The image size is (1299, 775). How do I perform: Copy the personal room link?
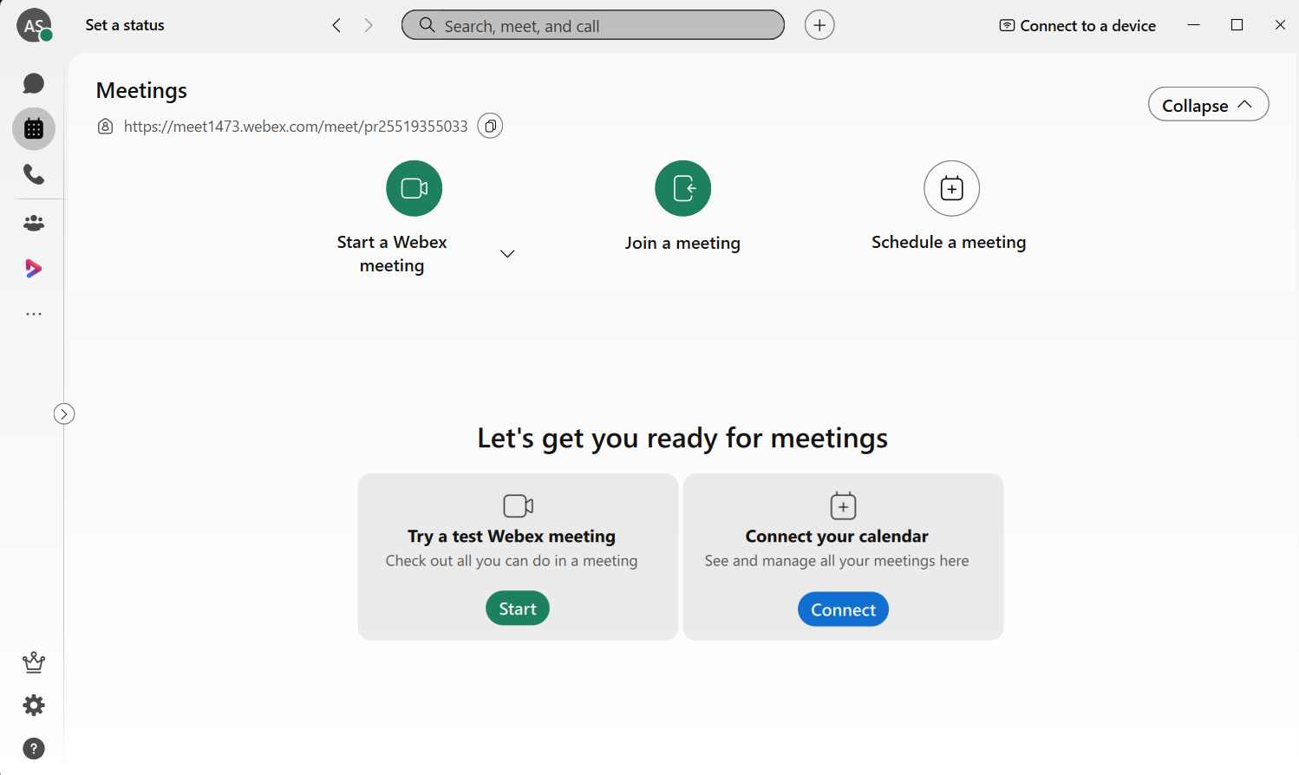click(490, 127)
